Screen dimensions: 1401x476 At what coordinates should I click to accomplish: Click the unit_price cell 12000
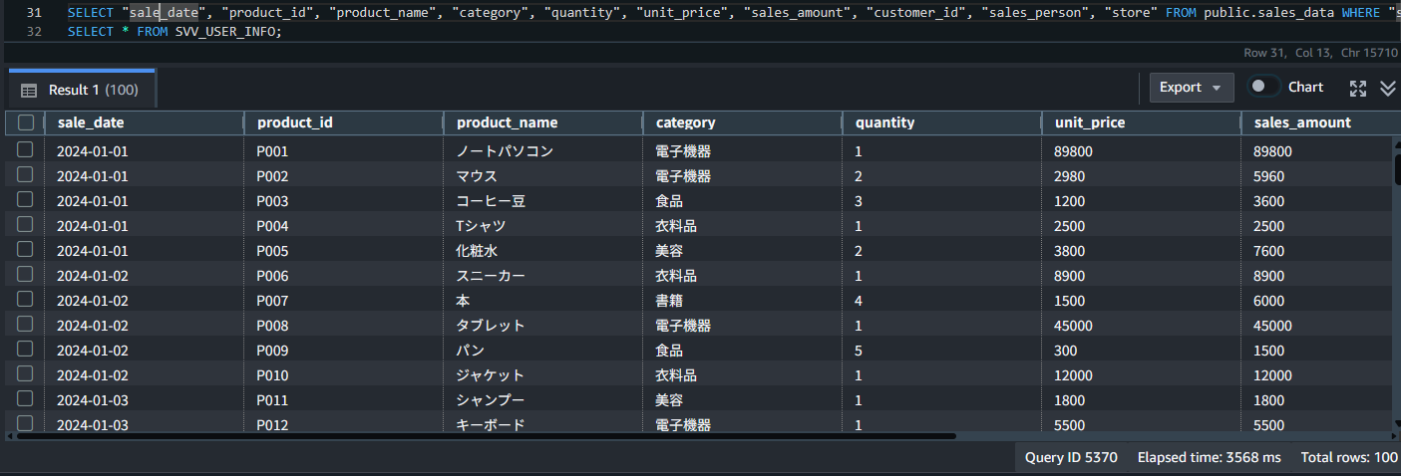point(1142,375)
